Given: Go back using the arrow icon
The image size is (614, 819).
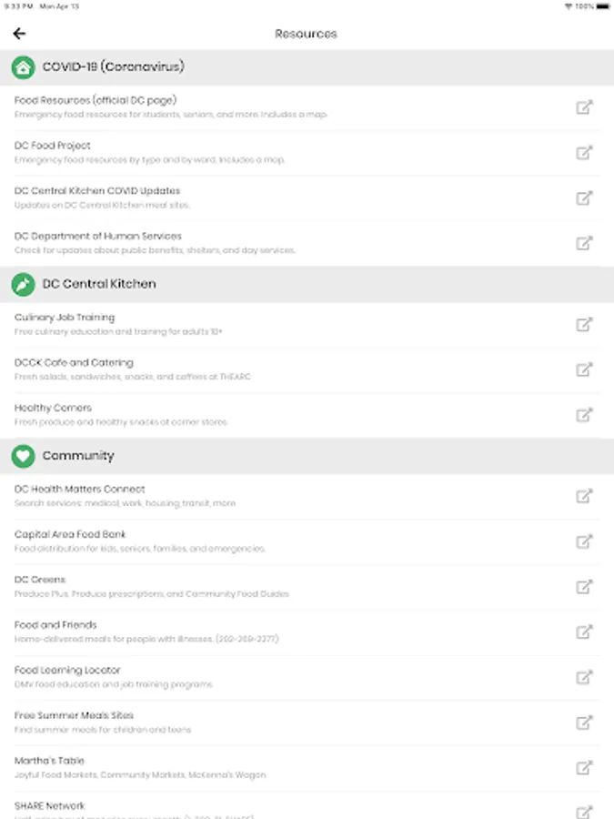Looking at the screenshot, I should coord(19,34).
